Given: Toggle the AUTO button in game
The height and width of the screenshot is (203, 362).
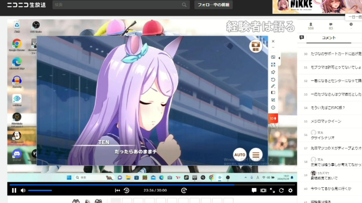Looking at the screenshot, I should 240,155.
